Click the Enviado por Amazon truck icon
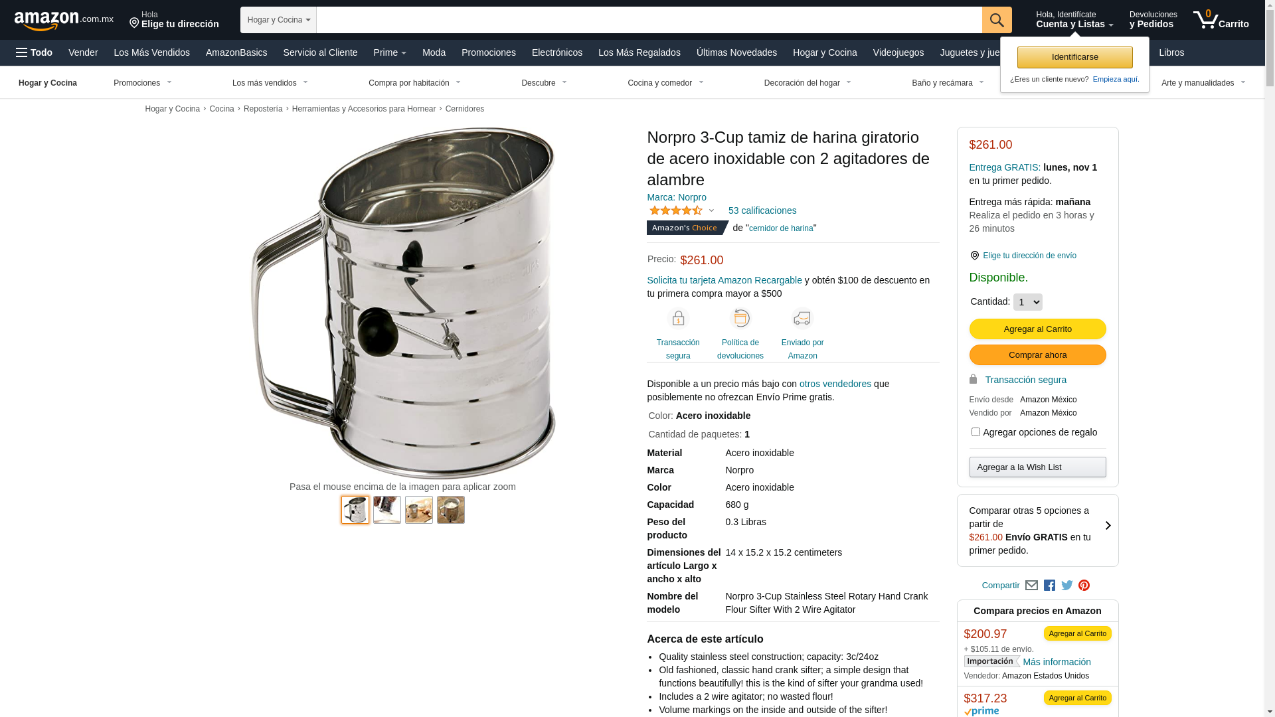The height and width of the screenshot is (717, 1275). point(802,319)
